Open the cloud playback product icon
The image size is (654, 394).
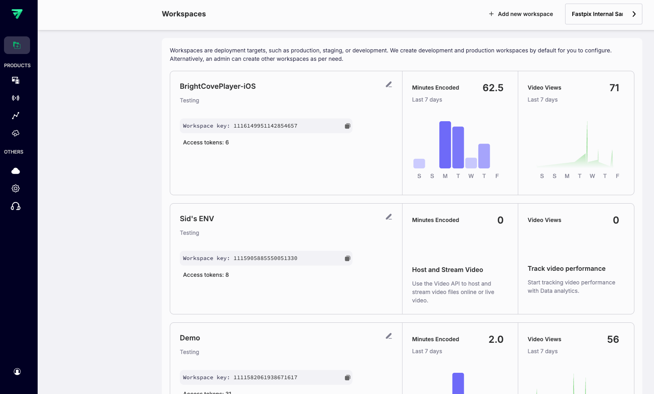click(16, 133)
